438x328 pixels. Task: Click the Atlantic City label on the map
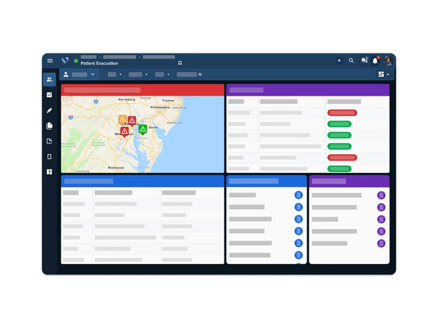click(x=174, y=123)
